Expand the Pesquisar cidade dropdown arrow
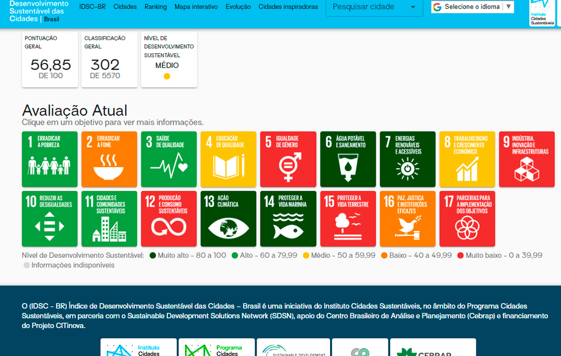The height and width of the screenshot is (356, 561). pos(413,7)
